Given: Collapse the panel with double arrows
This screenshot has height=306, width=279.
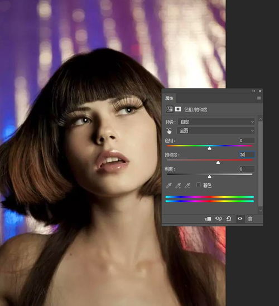Looking at the screenshot, I should click(x=253, y=91).
